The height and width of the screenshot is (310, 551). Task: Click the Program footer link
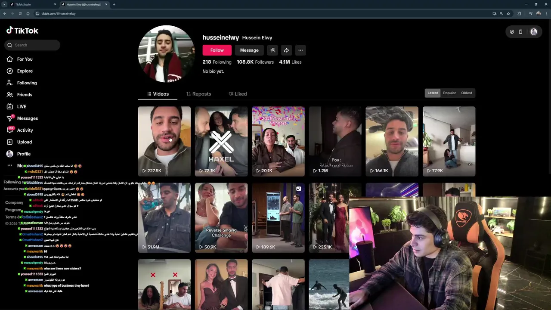[x=13, y=210]
